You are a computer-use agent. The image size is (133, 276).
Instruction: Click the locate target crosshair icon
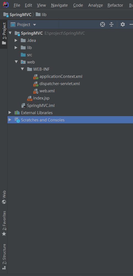tap(102, 24)
